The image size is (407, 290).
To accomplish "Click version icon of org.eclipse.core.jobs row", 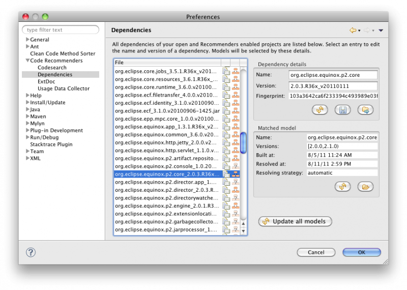I will pos(226,71).
